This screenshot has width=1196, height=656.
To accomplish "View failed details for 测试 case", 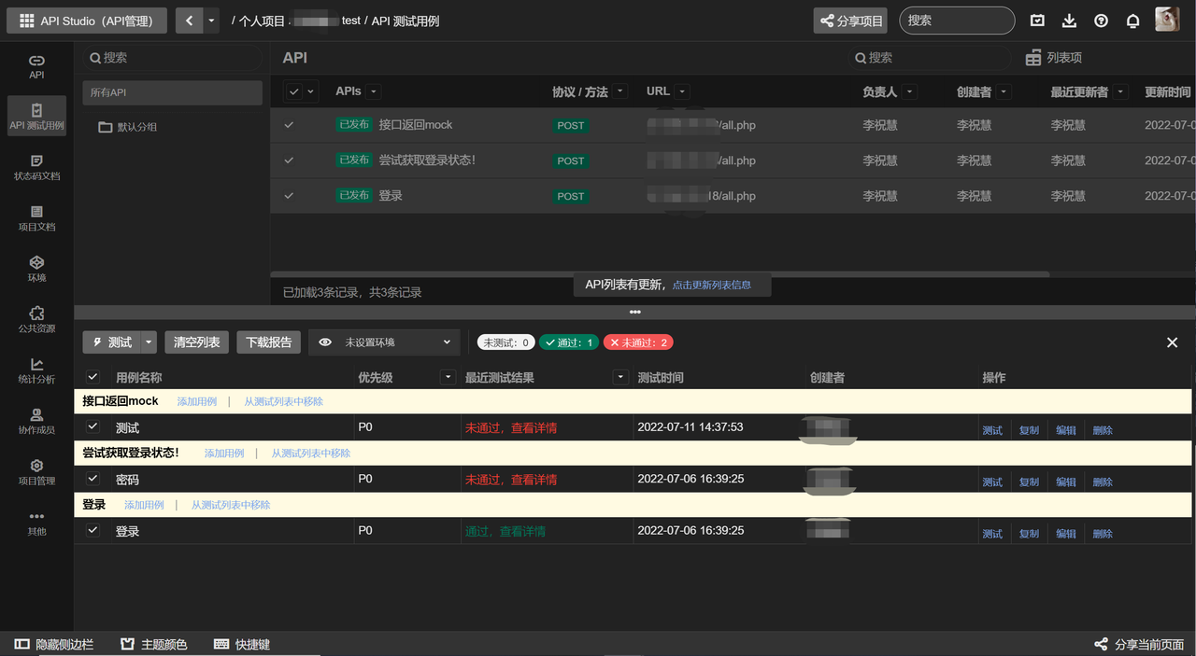I will pyautogui.click(x=511, y=427).
